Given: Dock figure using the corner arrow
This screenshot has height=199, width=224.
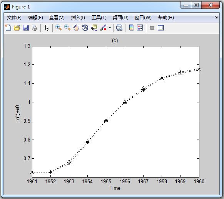Looking at the screenshot, I should (x=216, y=17).
